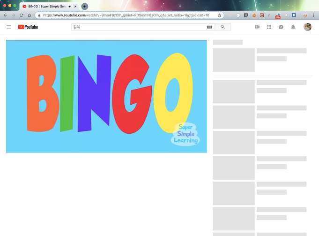Open the YouTube account avatar menu
The image size is (319, 236).
307,27
